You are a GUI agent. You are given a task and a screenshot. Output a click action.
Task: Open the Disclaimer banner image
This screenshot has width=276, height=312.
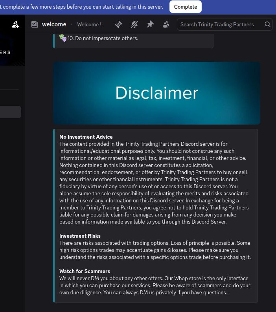coord(156,93)
